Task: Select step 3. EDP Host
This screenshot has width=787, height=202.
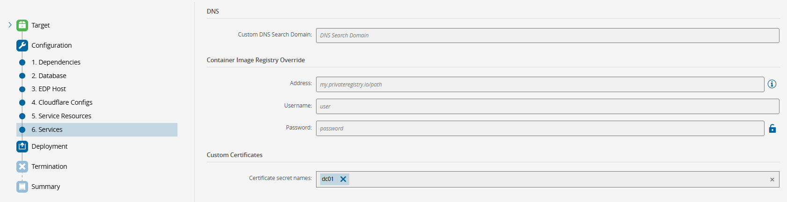Action: click(x=49, y=89)
